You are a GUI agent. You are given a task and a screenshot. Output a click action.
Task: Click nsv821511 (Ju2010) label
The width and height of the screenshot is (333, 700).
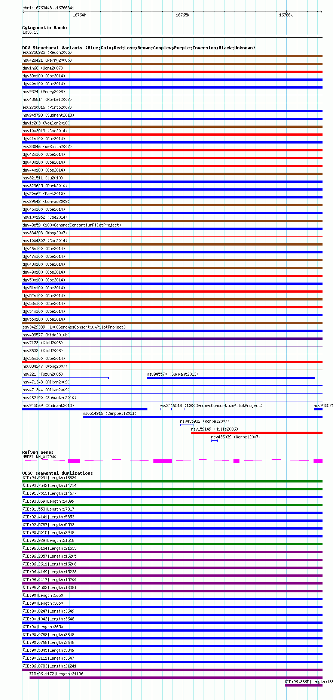43,178
